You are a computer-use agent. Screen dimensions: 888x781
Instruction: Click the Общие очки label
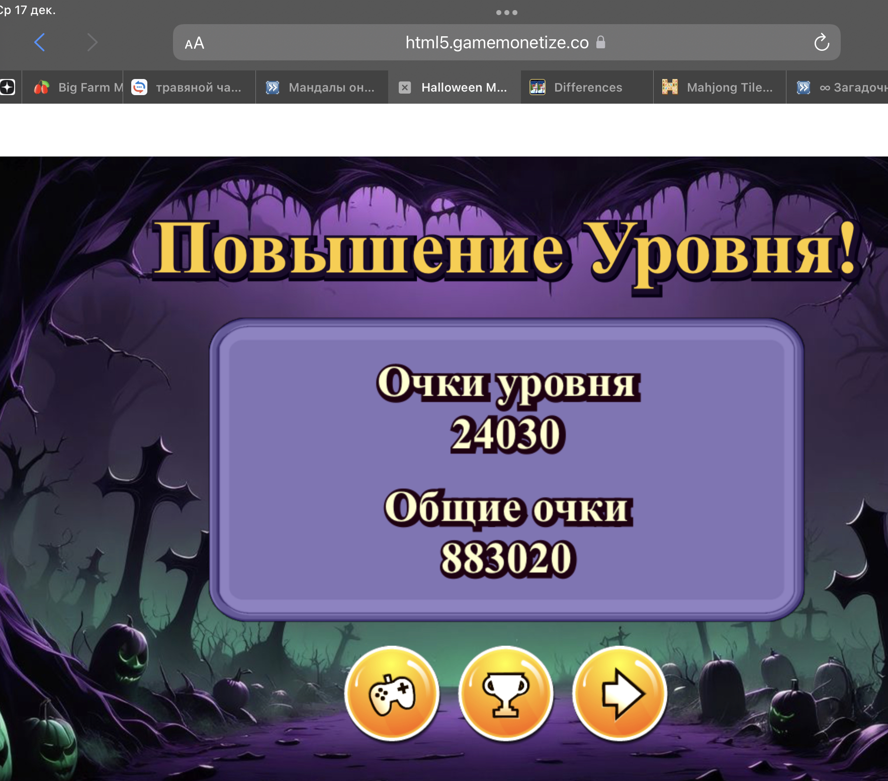tap(508, 509)
